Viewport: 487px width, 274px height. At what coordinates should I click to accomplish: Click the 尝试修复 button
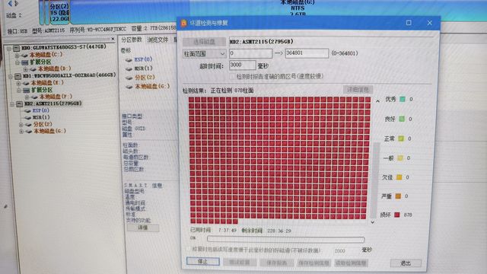click(240, 262)
